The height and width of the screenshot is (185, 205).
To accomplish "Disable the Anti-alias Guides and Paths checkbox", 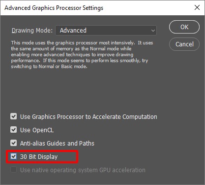I will coord(13,143).
